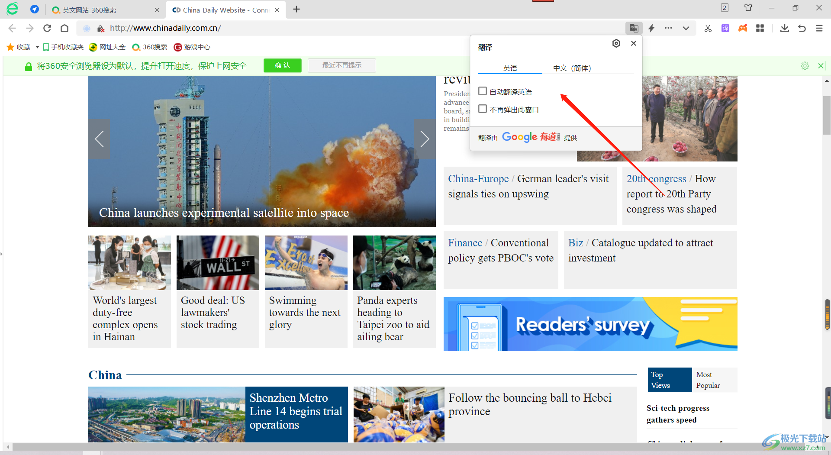This screenshot has height=455, width=831.
Task: Open the China-Europe category link
Action: click(478, 179)
